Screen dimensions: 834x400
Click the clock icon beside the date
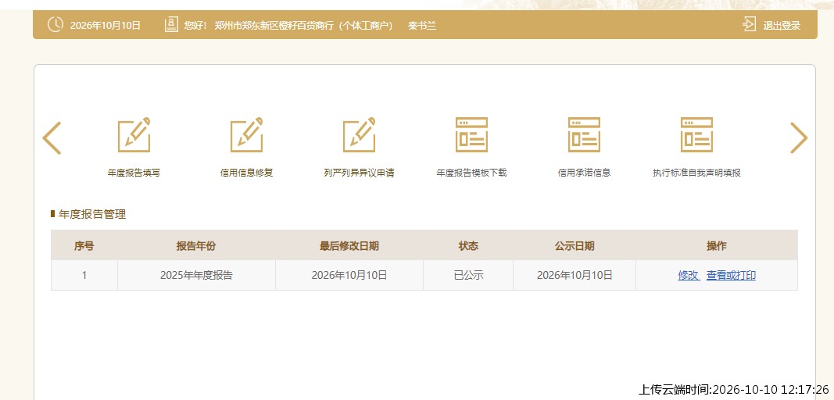point(55,24)
